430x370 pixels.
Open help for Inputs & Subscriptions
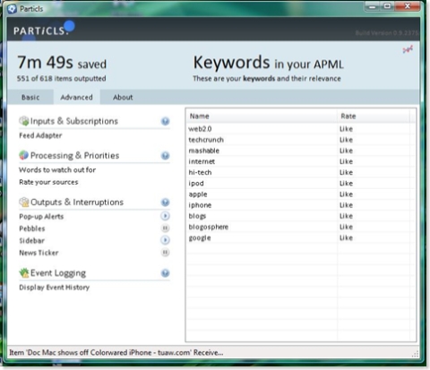pyautogui.click(x=165, y=121)
